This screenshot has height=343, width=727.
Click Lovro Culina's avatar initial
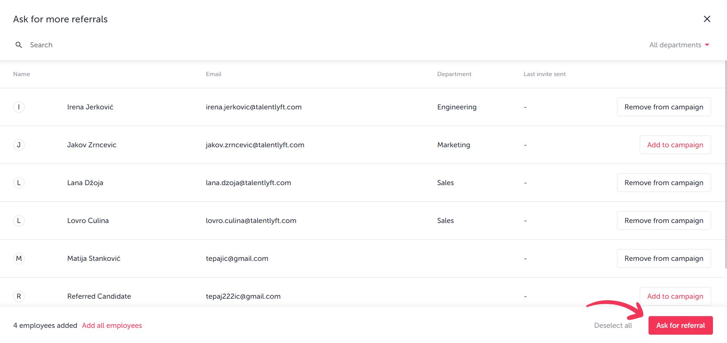(19, 220)
